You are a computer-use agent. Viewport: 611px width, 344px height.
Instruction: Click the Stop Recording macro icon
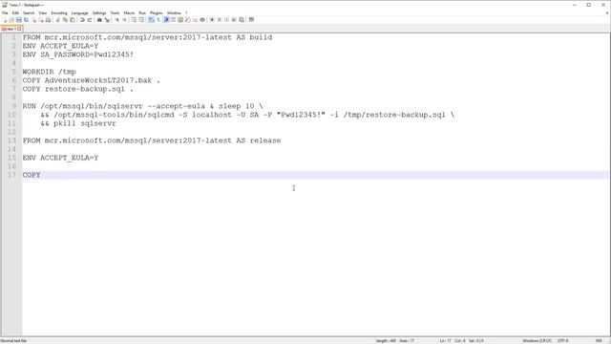point(220,19)
